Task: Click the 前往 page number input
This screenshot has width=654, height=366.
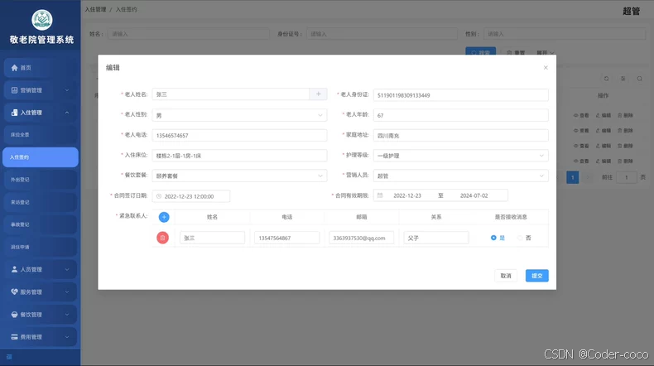Action: [x=626, y=177]
